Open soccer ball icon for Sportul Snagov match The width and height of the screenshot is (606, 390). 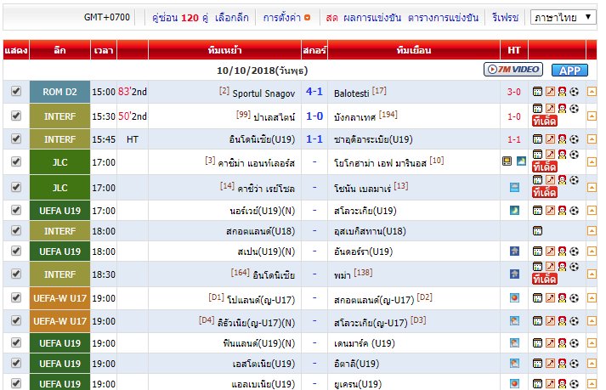575,91
